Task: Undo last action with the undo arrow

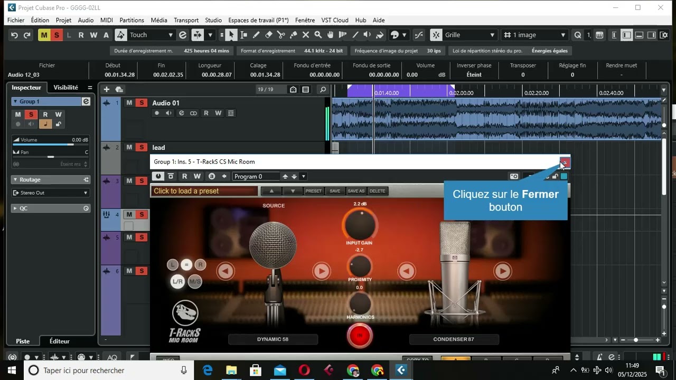Action: [x=14, y=35]
